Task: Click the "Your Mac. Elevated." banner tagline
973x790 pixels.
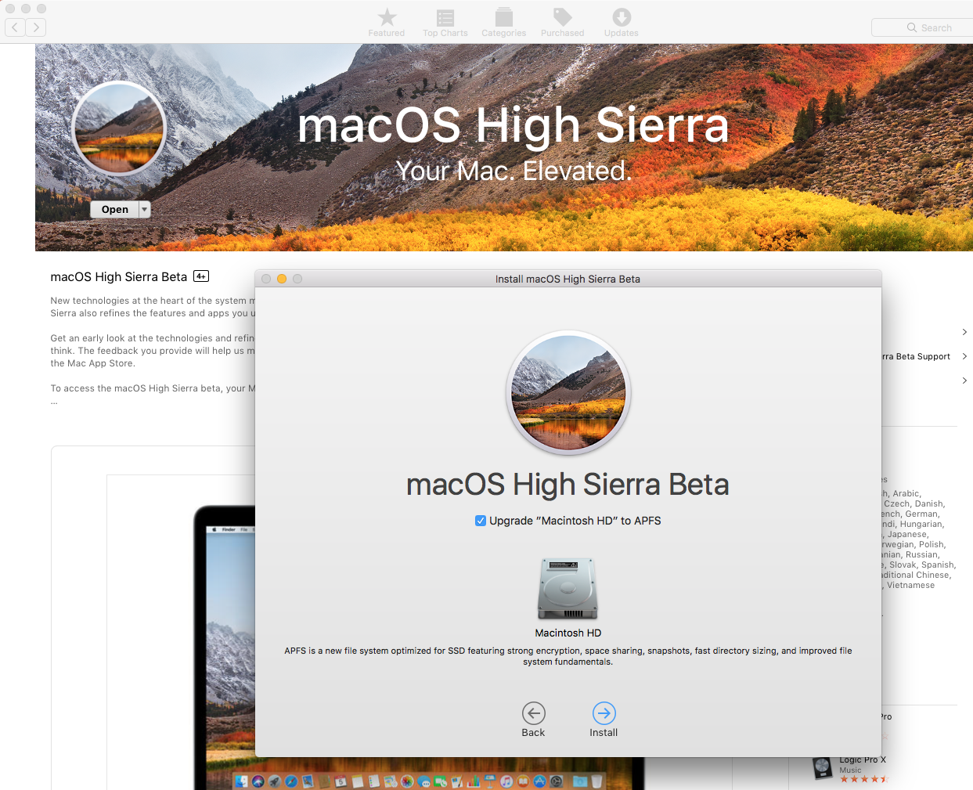Action: tap(514, 171)
